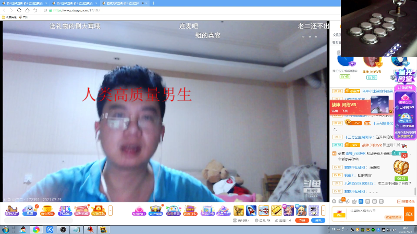Select the third active browser tab

point(125,3)
